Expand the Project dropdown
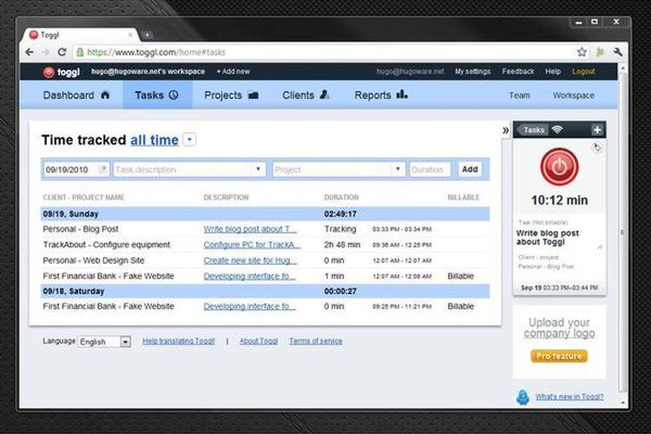 point(398,169)
